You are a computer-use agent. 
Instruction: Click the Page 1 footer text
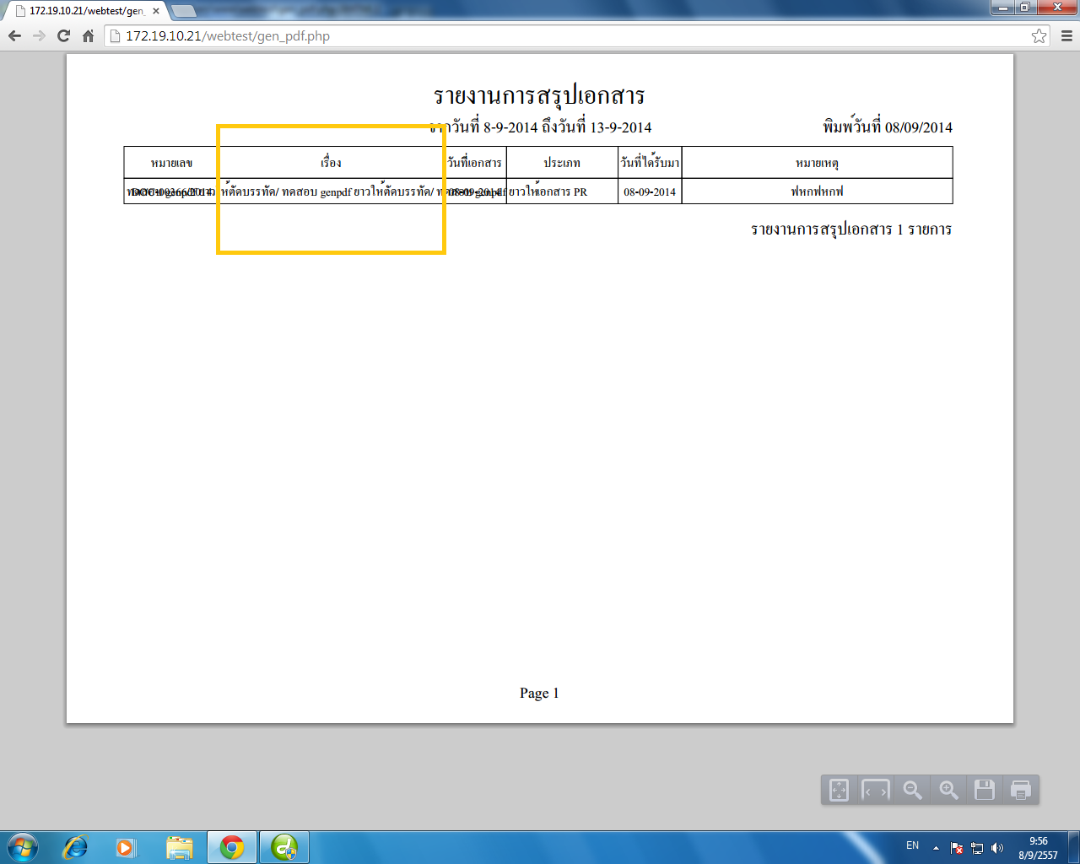tap(539, 693)
